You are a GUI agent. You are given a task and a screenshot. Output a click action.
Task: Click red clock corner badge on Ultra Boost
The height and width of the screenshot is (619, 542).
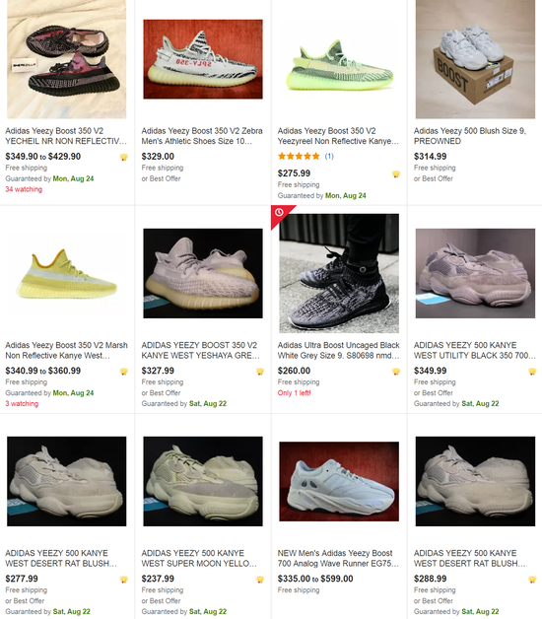pyautogui.click(x=279, y=213)
